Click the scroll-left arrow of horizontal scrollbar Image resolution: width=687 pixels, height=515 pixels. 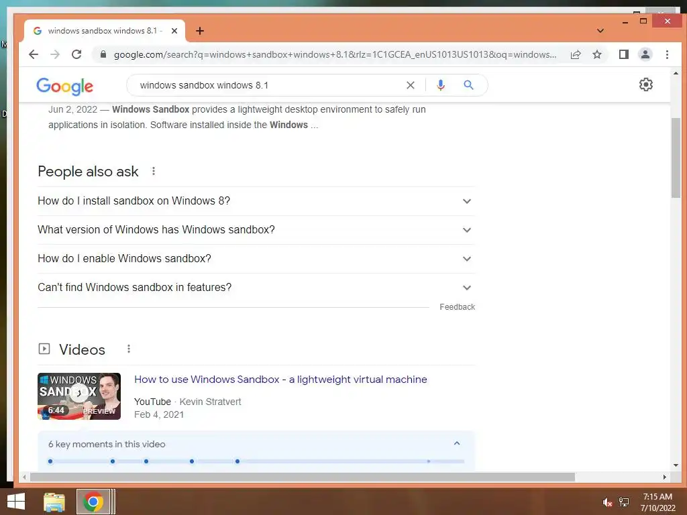pyautogui.click(x=25, y=477)
